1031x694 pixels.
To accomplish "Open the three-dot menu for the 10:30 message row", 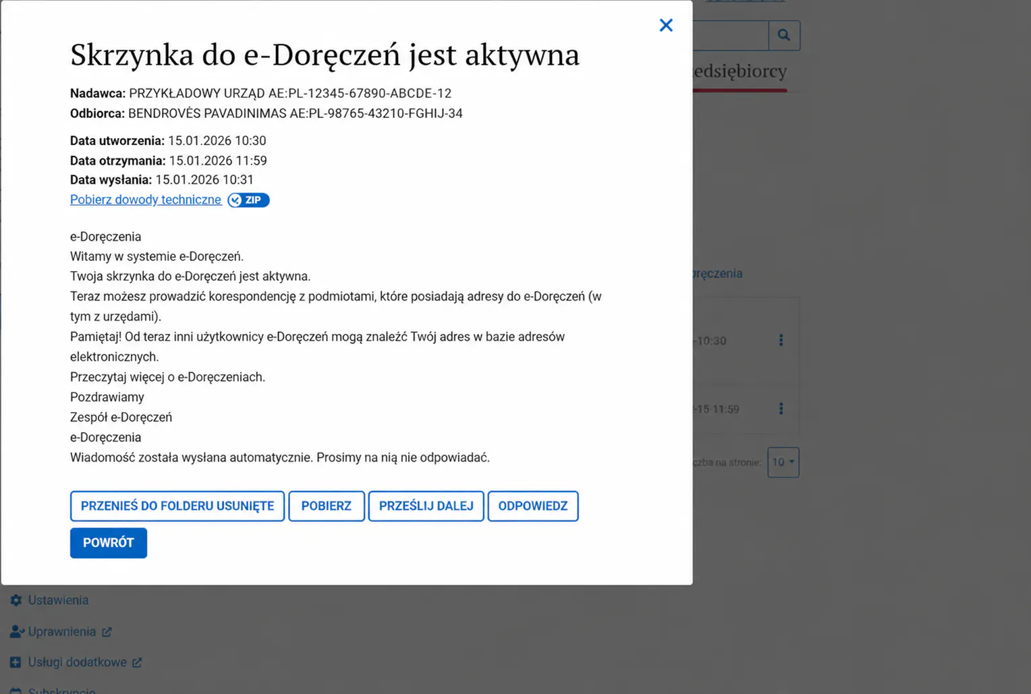I will pyautogui.click(x=781, y=340).
